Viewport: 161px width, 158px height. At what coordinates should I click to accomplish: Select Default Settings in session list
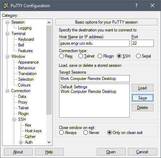(x=74, y=87)
